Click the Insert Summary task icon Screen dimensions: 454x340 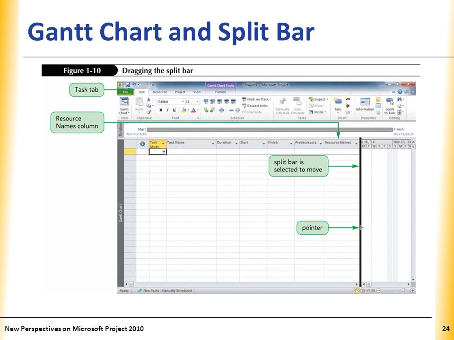[x=348, y=100]
